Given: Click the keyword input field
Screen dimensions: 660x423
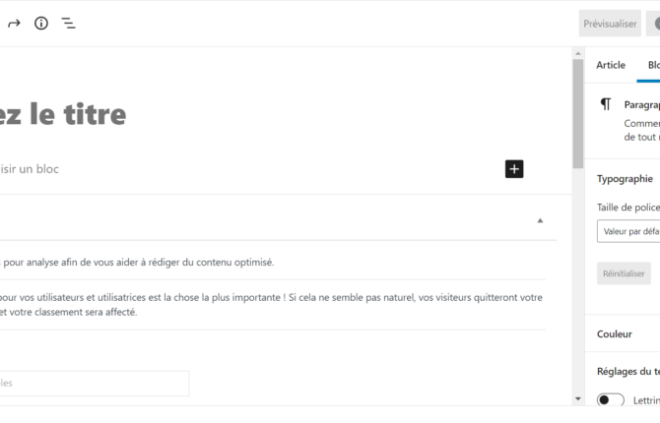Looking at the screenshot, I should pos(95,383).
